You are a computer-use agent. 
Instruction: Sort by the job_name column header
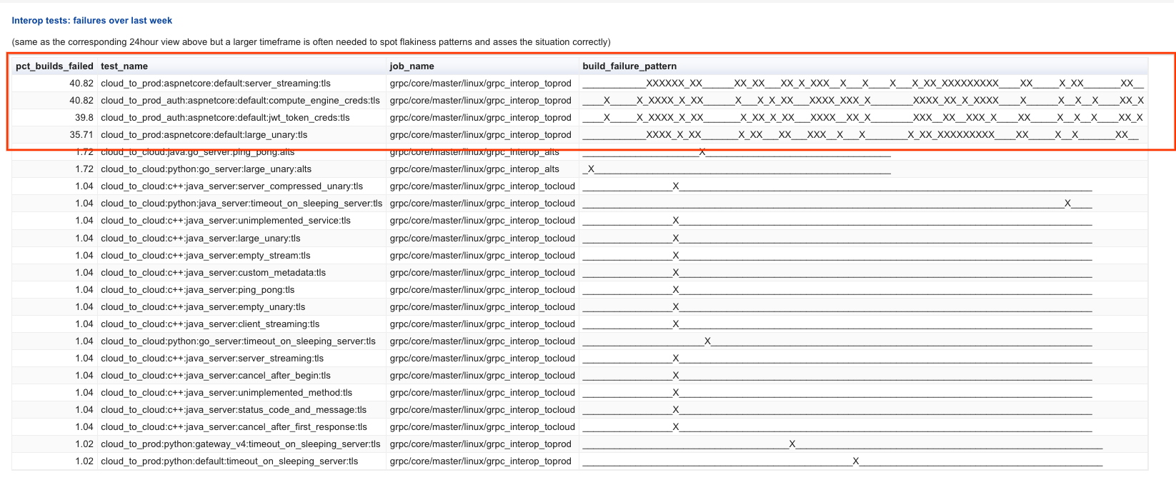click(x=412, y=66)
